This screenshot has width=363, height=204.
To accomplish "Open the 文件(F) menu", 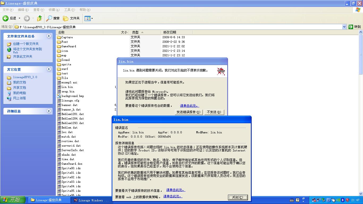I will [8, 10].
